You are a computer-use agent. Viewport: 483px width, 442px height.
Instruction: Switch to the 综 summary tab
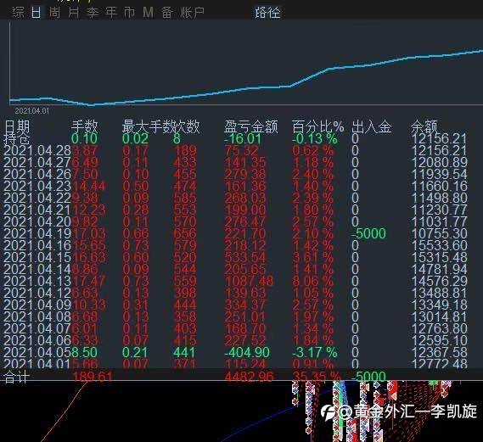(18, 13)
